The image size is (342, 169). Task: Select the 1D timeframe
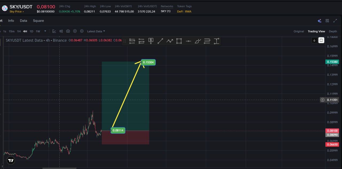[x=32, y=31]
